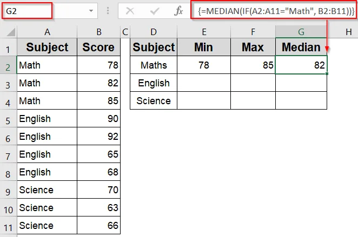Click the Science cell in summary table
Screen dimensions: 358x237
tap(154, 100)
